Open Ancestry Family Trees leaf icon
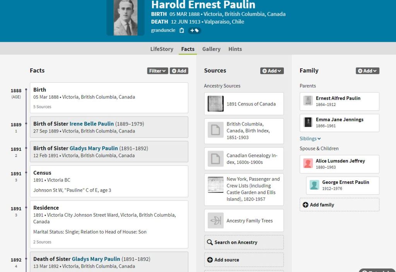 tap(215, 221)
